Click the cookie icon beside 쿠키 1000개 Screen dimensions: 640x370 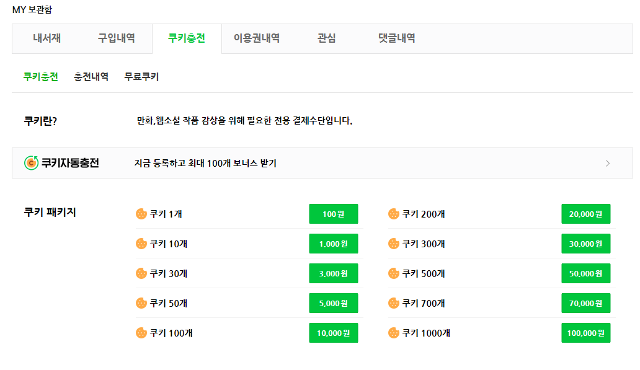tap(394, 333)
